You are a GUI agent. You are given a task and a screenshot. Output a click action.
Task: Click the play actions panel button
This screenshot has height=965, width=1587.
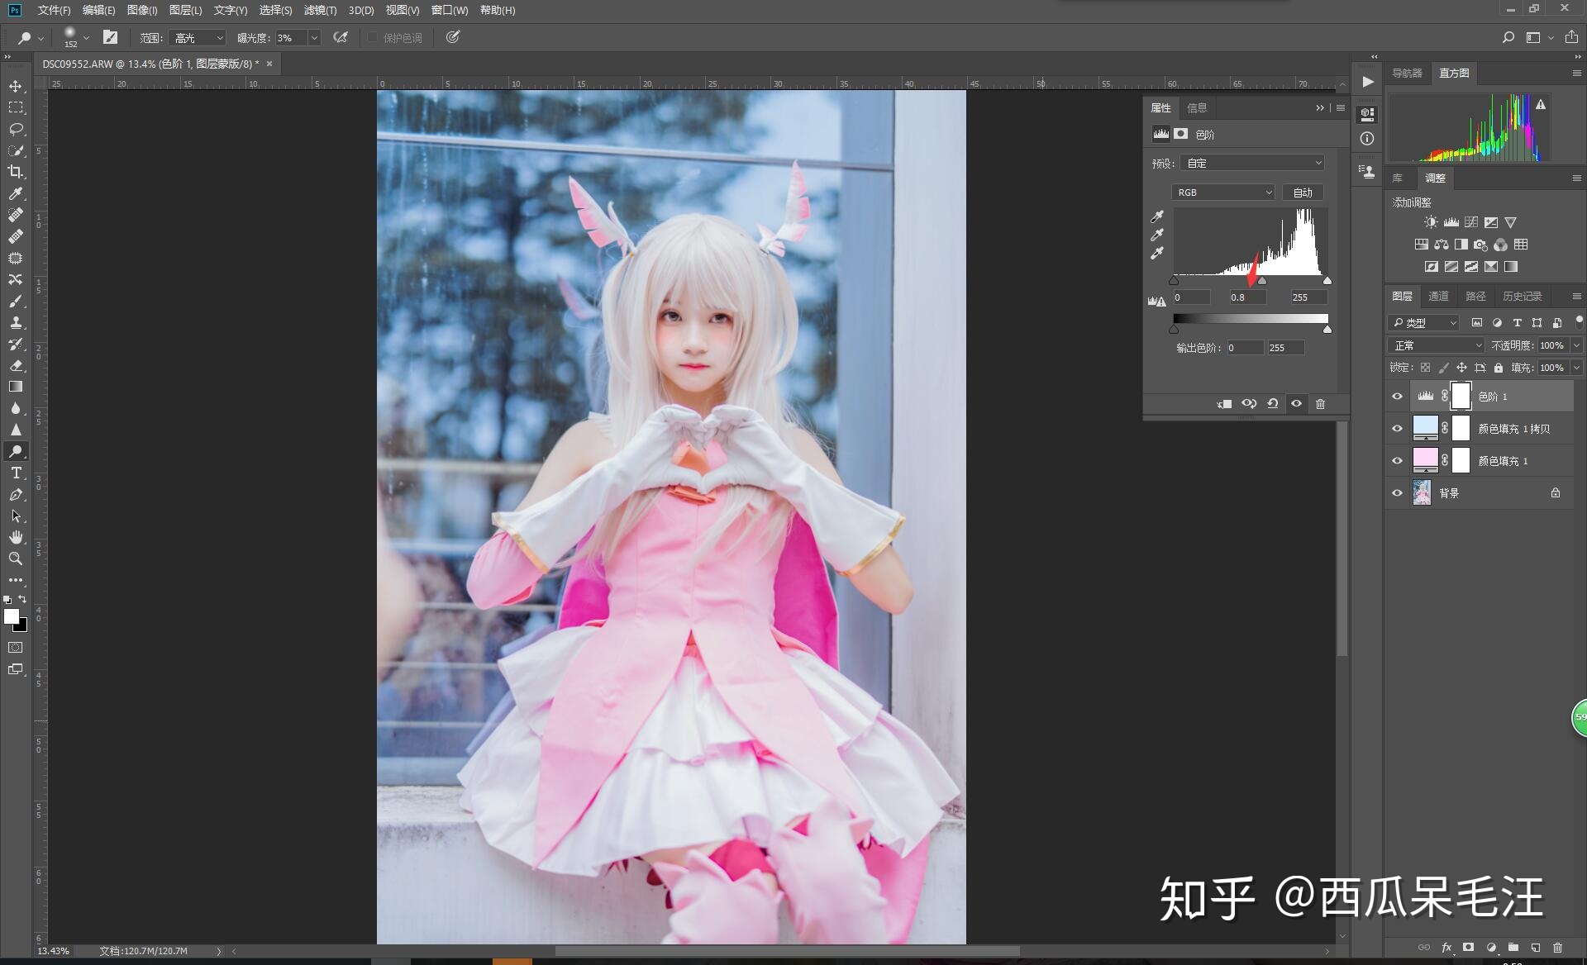pyautogui.click(x=1368, y=81)
